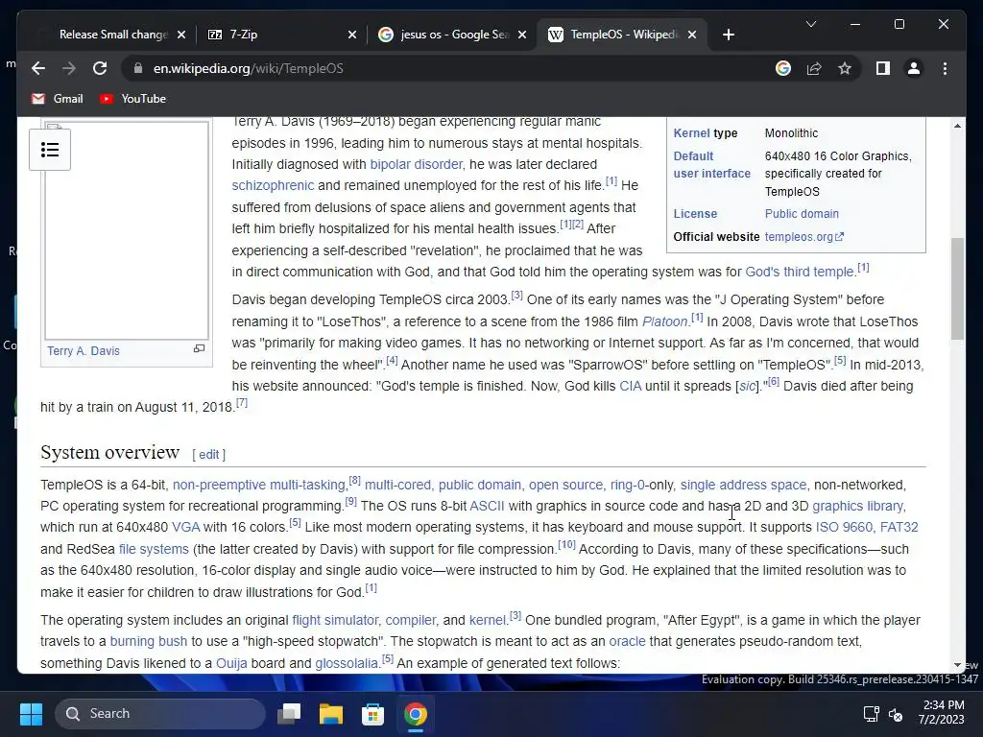The height and width of the screenshot is (737, 983).
Task: Expand tab search chevron
Action: (x=810, y=24)
